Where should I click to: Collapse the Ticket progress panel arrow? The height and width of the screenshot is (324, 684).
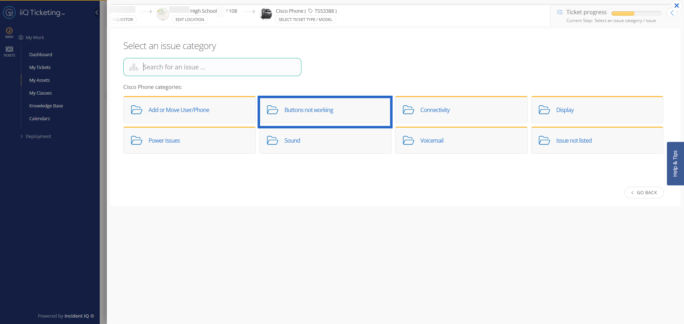pyautogui.click(x=672, y=13)
